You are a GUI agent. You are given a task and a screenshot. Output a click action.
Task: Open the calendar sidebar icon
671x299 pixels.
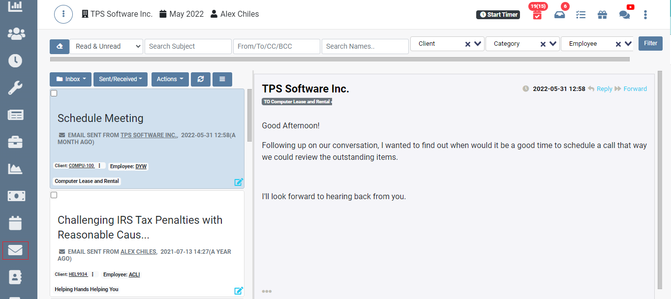pyautogui.click(x=15, y=223)
